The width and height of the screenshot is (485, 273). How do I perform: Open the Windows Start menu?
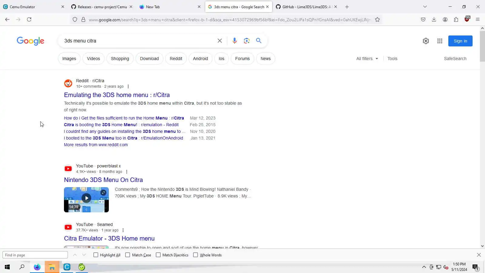coord(7,267)
